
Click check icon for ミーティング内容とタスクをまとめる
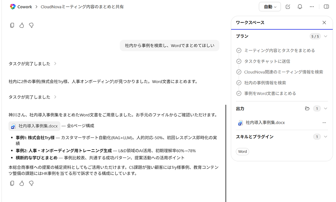click(239, 50)
